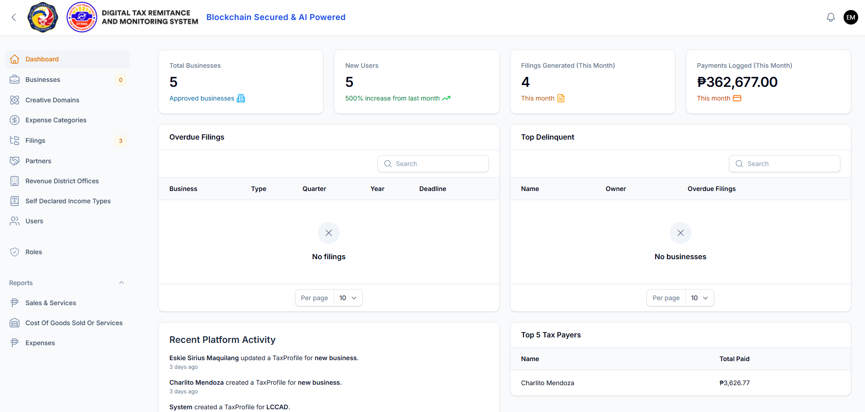
Task: Click the Approved businesses link
Action: pos(202,98)
